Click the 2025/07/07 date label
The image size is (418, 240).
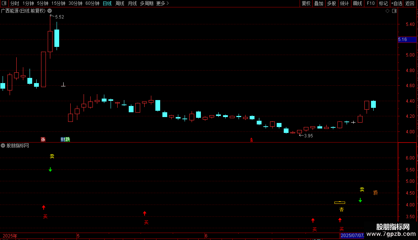pos(352,236)
